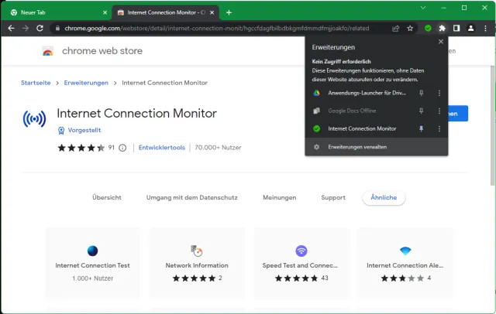
Task: Open the Speed Test and Connection extension card
Action: (x=301, y=263)
